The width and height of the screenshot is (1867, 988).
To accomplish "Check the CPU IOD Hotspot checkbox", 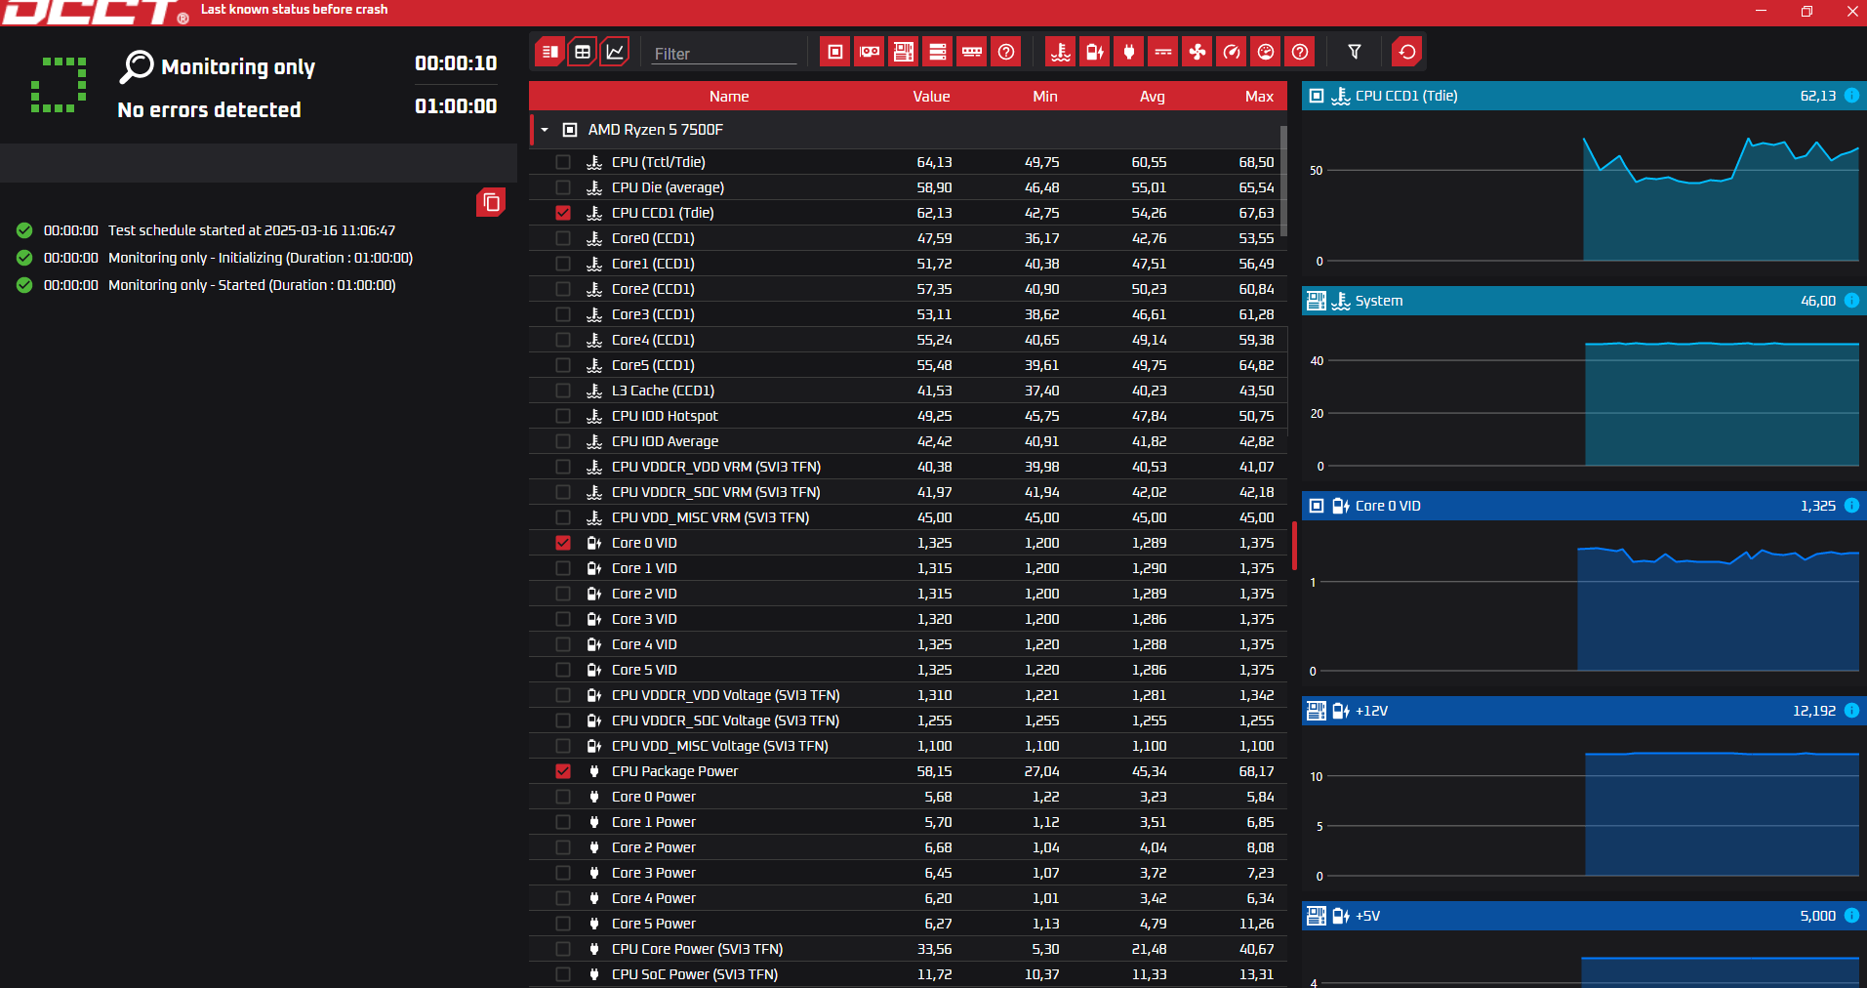I will click(x=563, y=416).
